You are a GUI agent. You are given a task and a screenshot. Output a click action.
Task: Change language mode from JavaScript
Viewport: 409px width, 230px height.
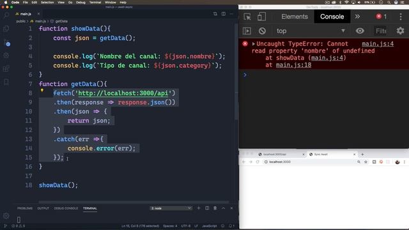coord(209,226)
